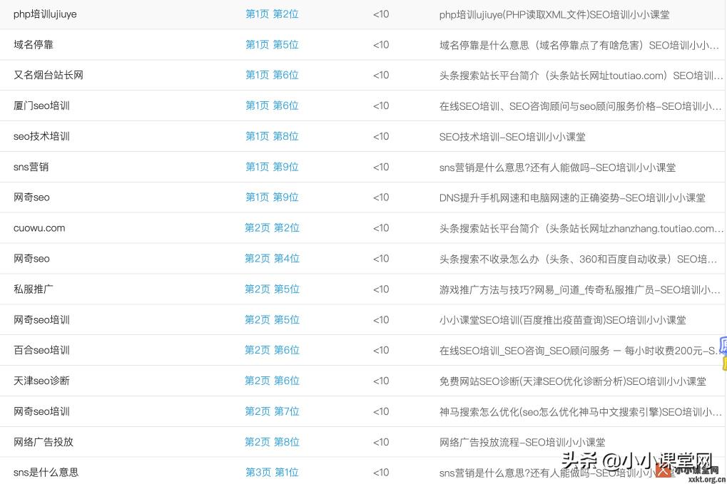The height and width of the screenshot is (484, 727).
Task: Select keyword cell cuowu.com
Action: pyautogui.click(x=39, y=228)
